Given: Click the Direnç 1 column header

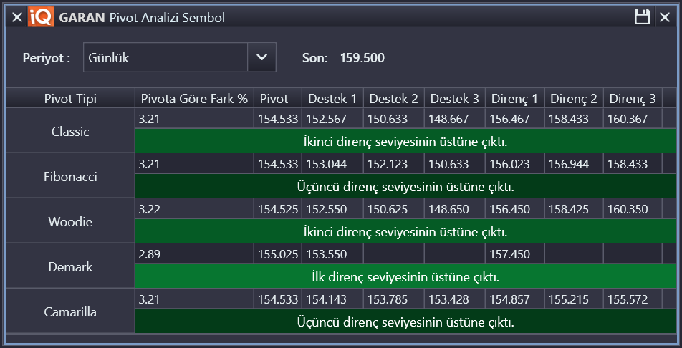Looking at the screenshot, I should pos(514,98).
